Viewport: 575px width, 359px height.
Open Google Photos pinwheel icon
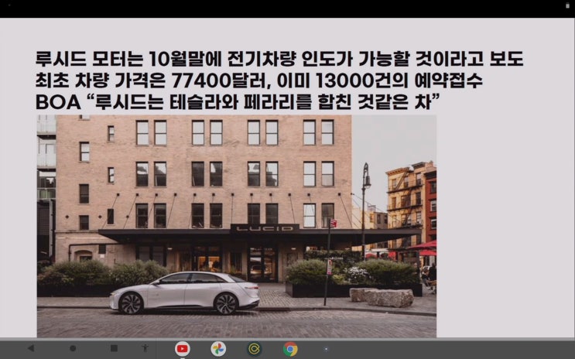[218, 349]
